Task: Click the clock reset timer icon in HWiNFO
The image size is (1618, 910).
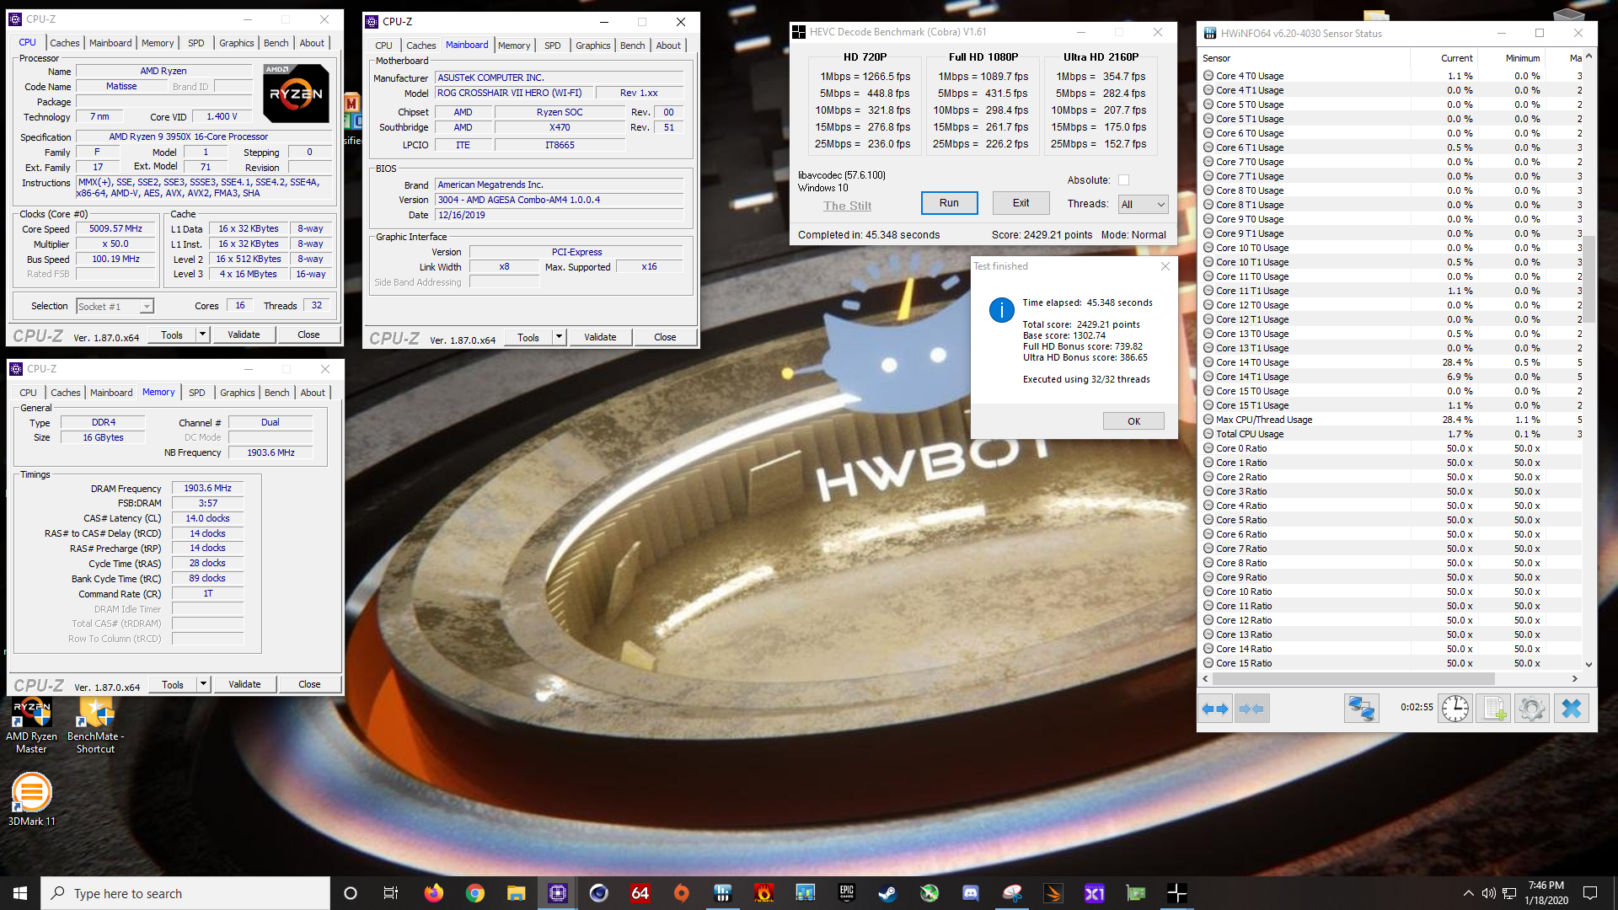Action: tap(1455, 709)
